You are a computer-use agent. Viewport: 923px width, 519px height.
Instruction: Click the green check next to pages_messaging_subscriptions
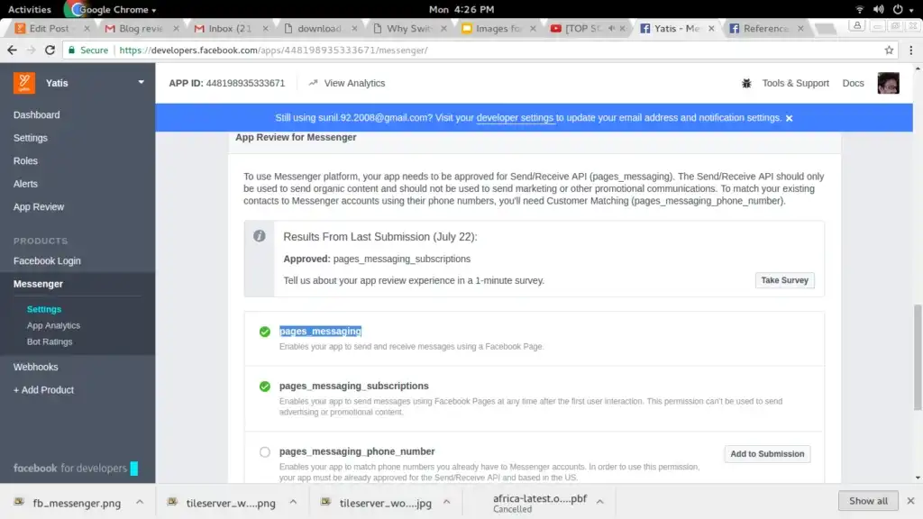click(265, 387)
